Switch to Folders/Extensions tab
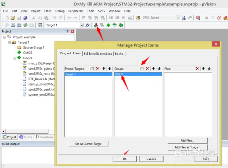Viewport: 228px width, 168px height. click(x=98, y=54)
